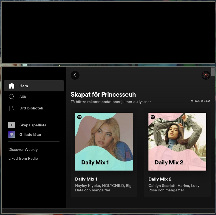Open the user profile avatar menu
Image resolution: width=216 pixels, height=215 pixels.
206,75
